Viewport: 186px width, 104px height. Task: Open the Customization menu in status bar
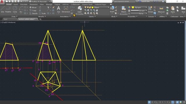[x=185, y=102]
